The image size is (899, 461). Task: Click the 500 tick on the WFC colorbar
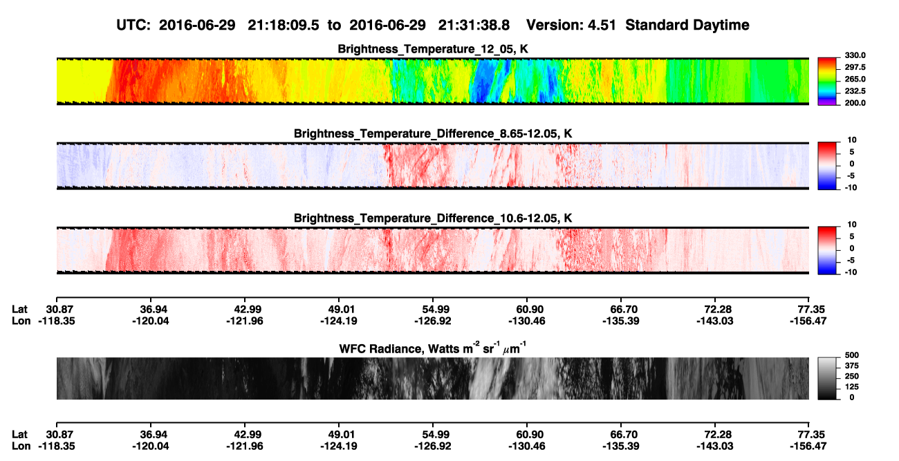point(851,355)
